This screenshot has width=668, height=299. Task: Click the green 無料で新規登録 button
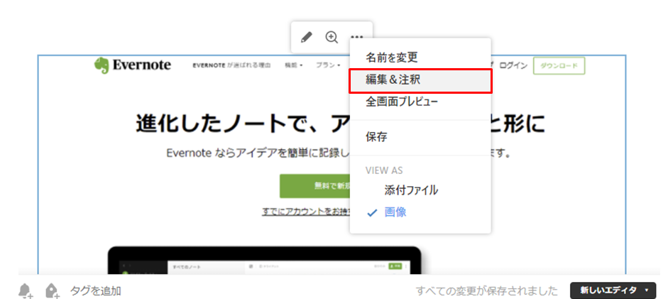coord(314,186)
